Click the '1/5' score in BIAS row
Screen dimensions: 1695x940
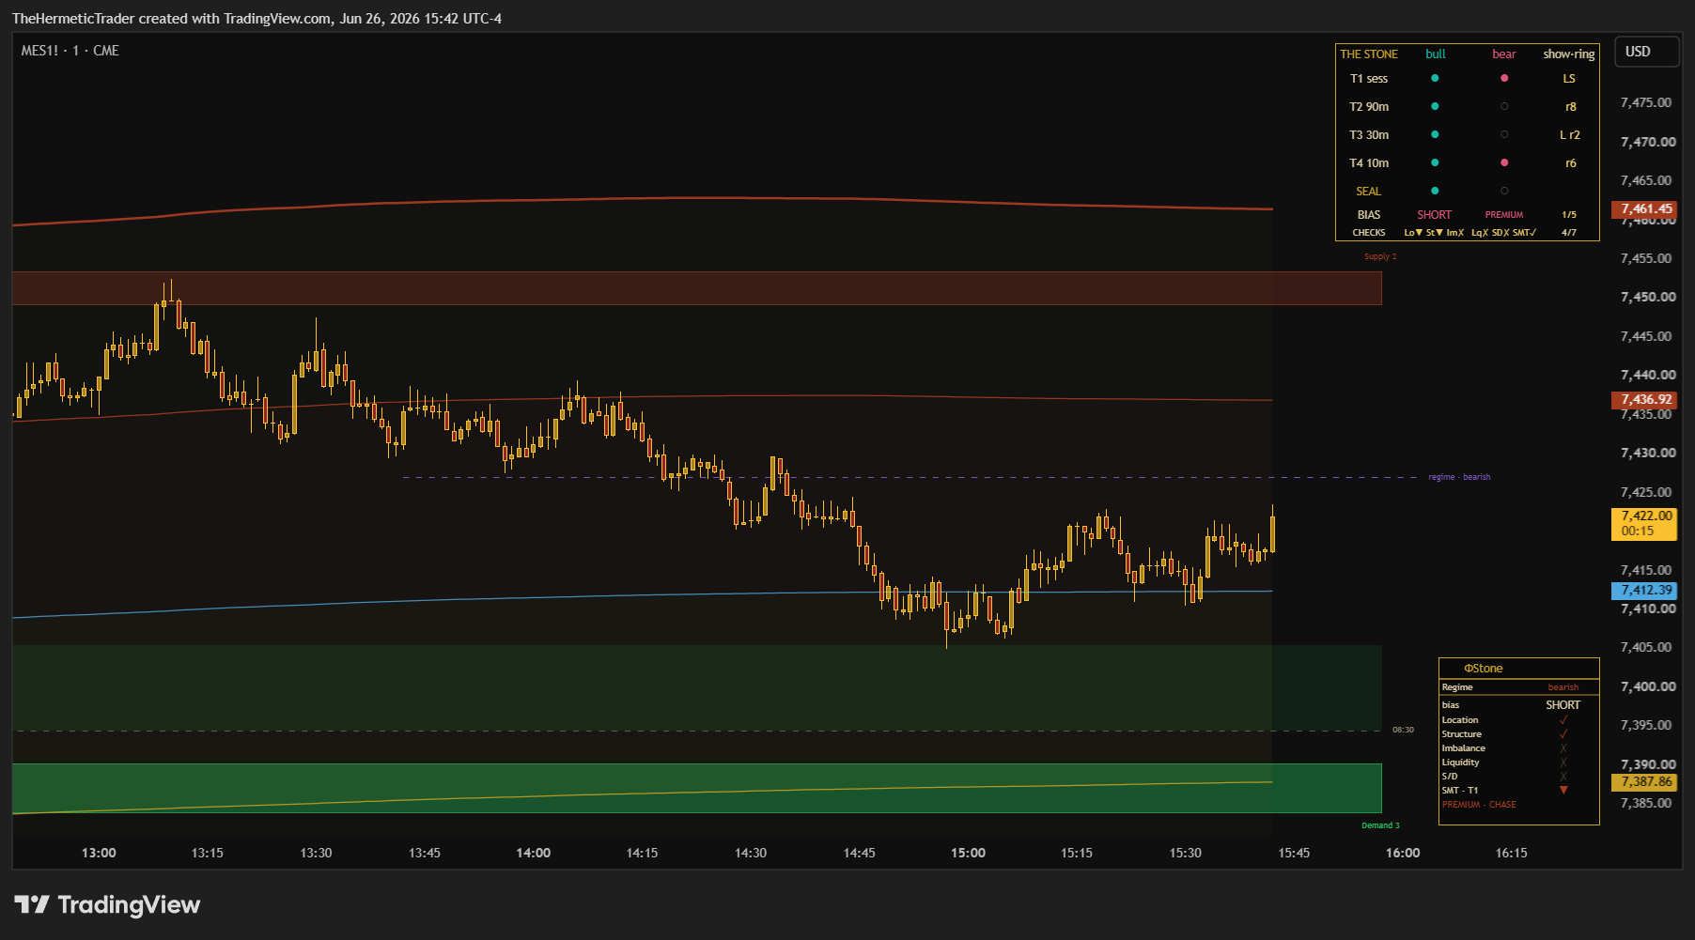point(1569,215)
